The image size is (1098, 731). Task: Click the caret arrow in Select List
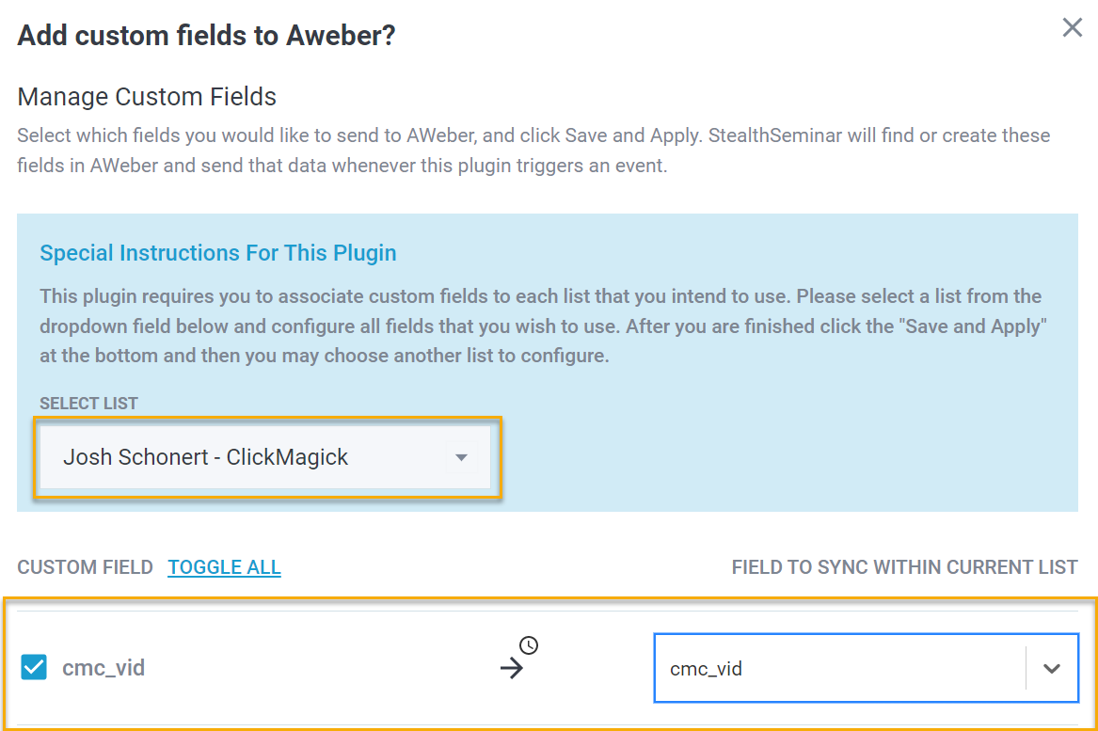pyautogui.click(x=461, y=458)
